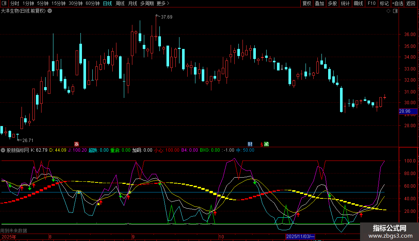Open the 复权 adjustment option

coord(307,4)
